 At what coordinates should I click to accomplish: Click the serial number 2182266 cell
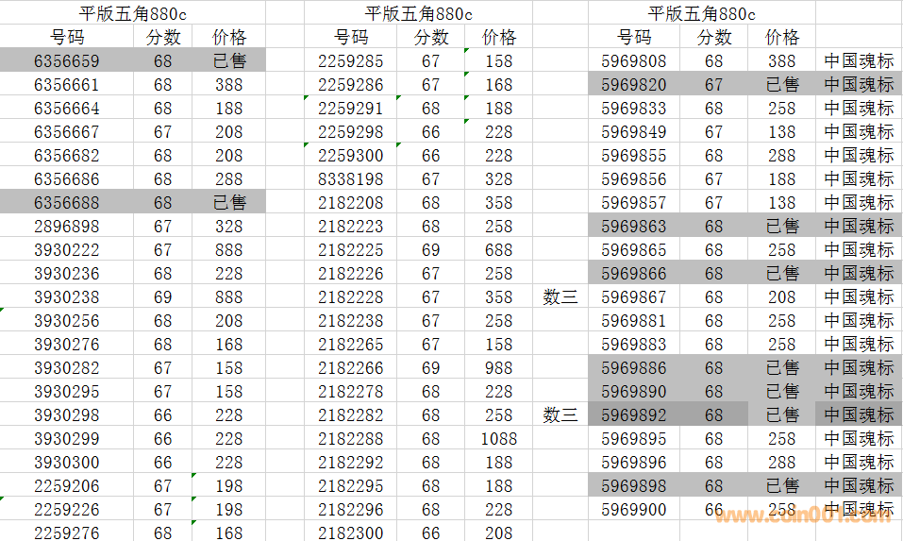(350, 367)
